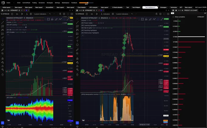Click trash icon in right chart sidebar
The image size is (207, 128).
pos(77,75)
